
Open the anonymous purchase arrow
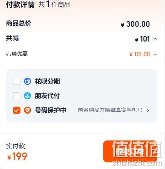(x=148, y=110)
